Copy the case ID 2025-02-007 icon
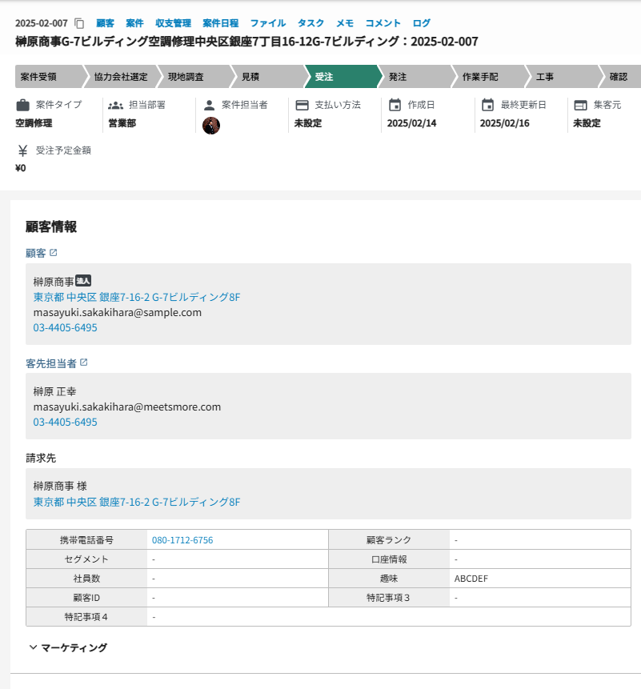Viewport: 641px width, 689px height. pyautogui.click(x=79, y=23)
